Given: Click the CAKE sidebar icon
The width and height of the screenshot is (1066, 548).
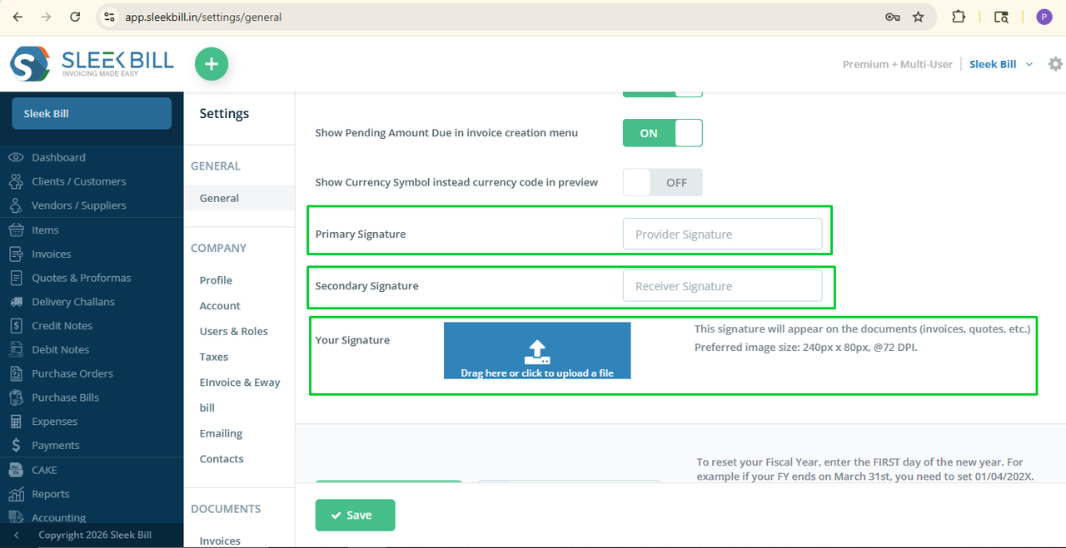Looking at the screenshot, I should (x=16, y=470).
